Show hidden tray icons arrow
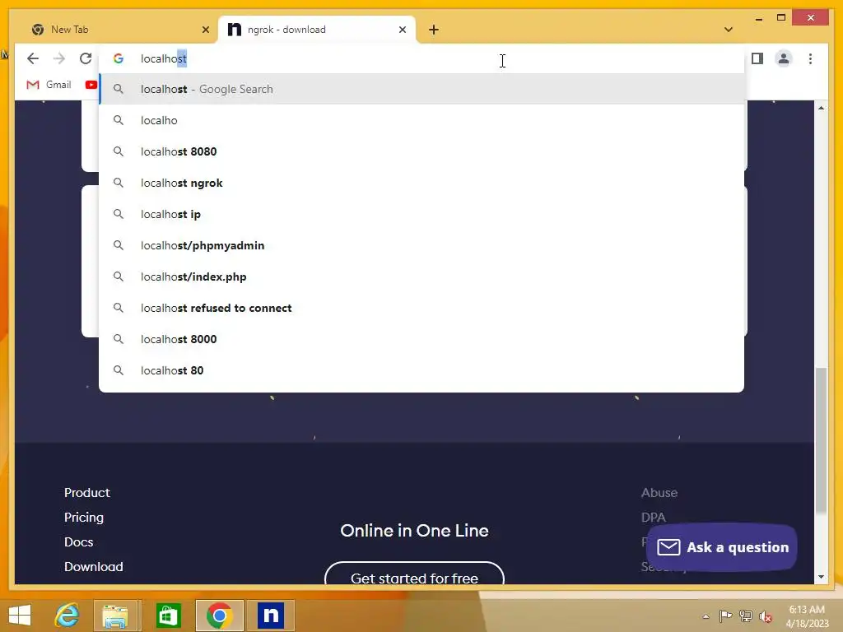 point(706,616)
